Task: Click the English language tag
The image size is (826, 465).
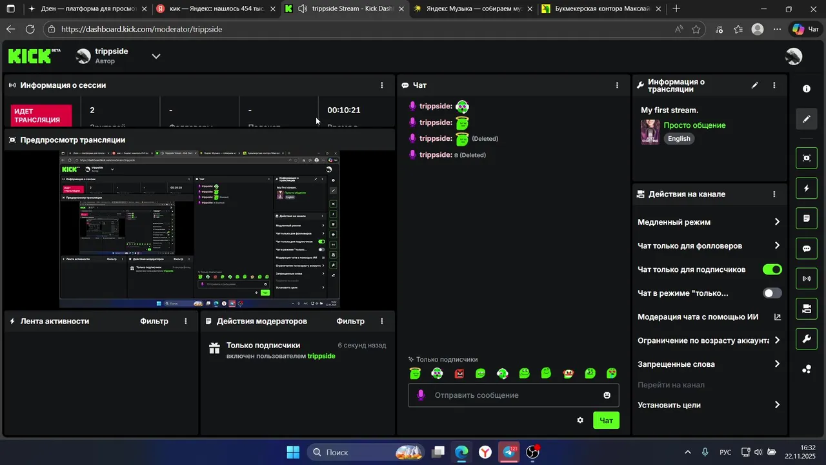Action: tap(679, 138)
